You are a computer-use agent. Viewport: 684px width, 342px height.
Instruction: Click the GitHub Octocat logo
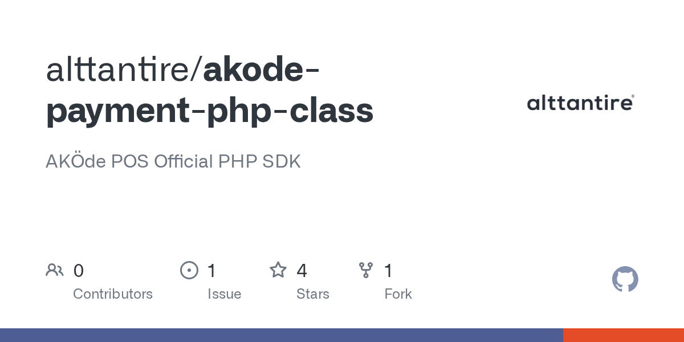tap(625, 279)
